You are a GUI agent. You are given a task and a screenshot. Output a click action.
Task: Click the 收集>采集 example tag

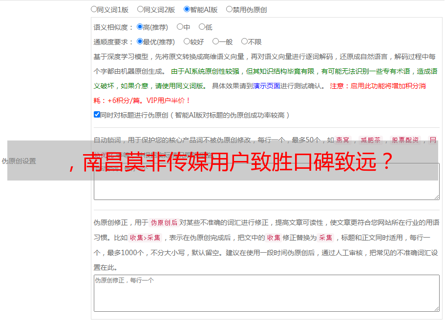145,238
